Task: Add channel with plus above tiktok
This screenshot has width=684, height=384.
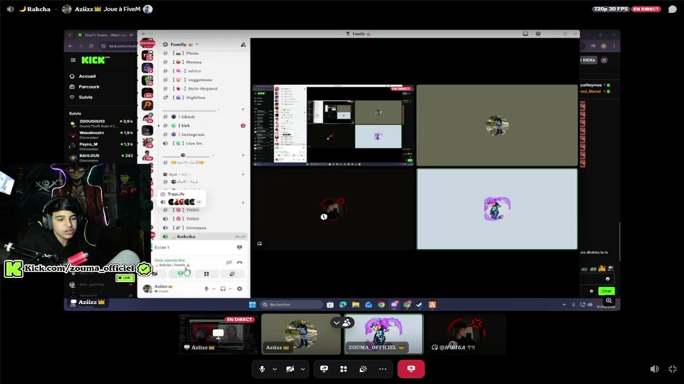Action: click(x=243, y=109)
